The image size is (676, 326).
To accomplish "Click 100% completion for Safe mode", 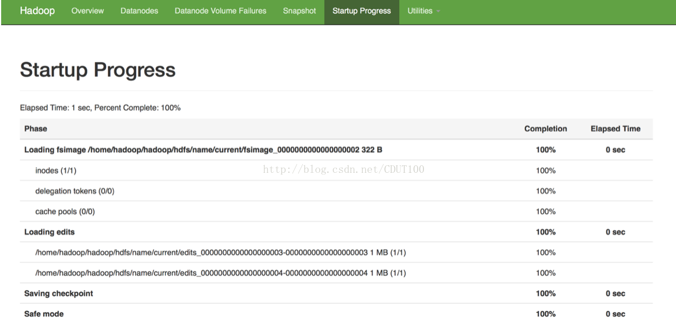I will point(546,314).
